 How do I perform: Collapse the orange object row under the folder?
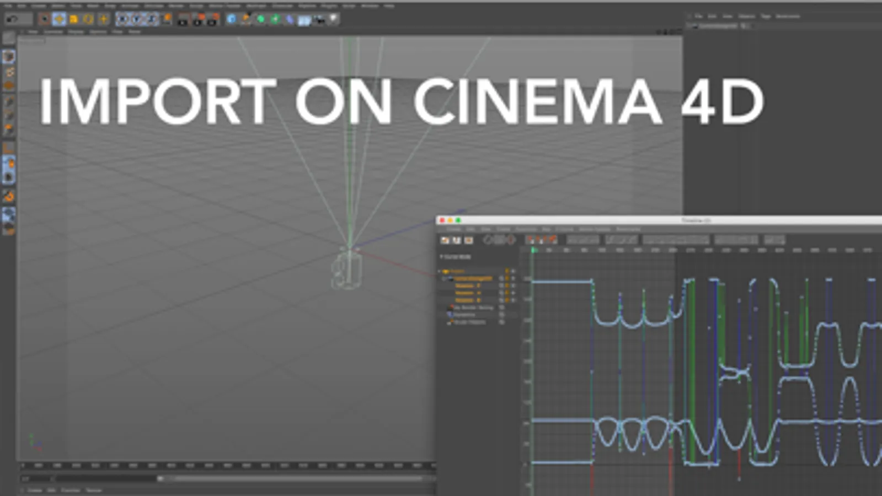point(444,278)
